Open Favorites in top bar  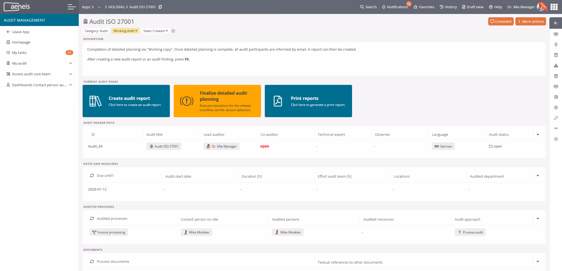pos(424,7)
